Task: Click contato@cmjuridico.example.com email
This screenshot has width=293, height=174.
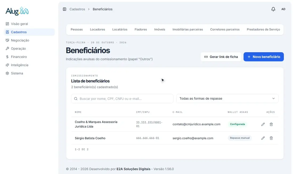Action: [196, 124]
